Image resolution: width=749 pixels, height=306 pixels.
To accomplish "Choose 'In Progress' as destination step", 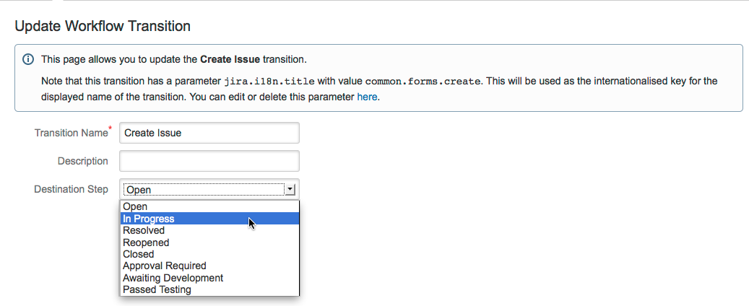I will coord(149,219).
